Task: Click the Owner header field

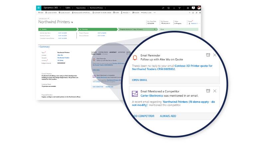Action: pyautogui.click(x=194, y=22)
